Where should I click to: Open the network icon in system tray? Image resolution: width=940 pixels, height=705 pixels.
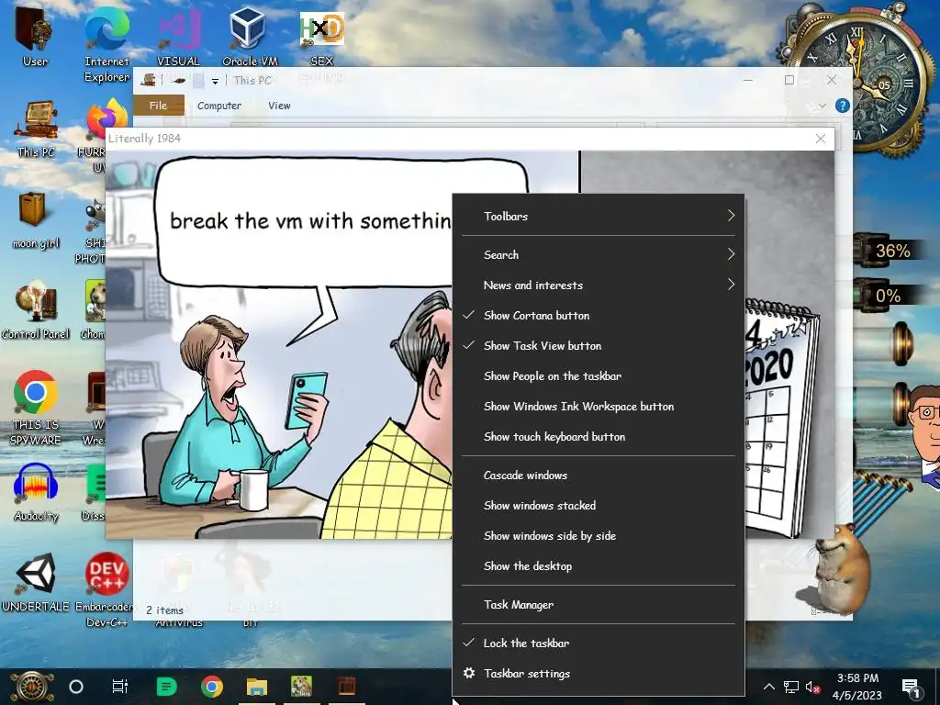(x=790, y=687)
